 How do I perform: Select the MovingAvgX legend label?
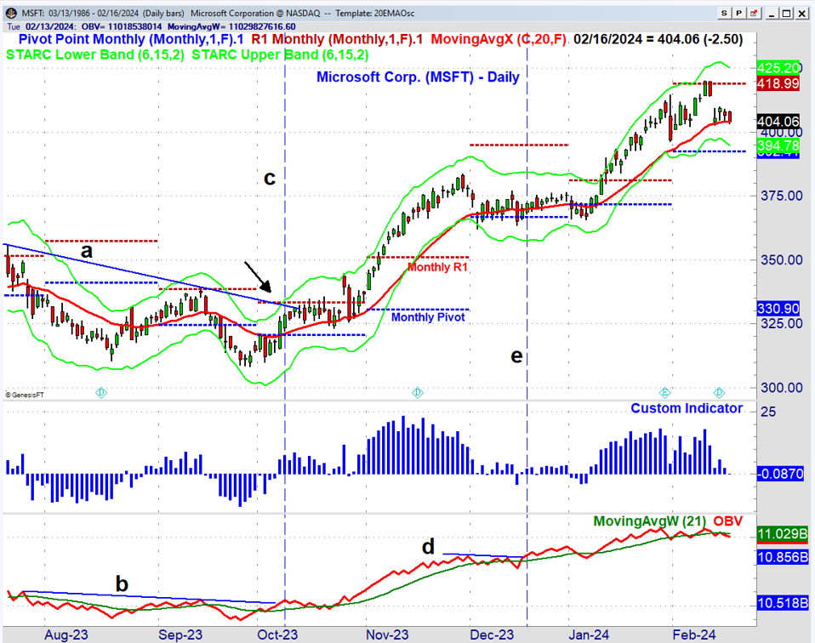(499, 39)
